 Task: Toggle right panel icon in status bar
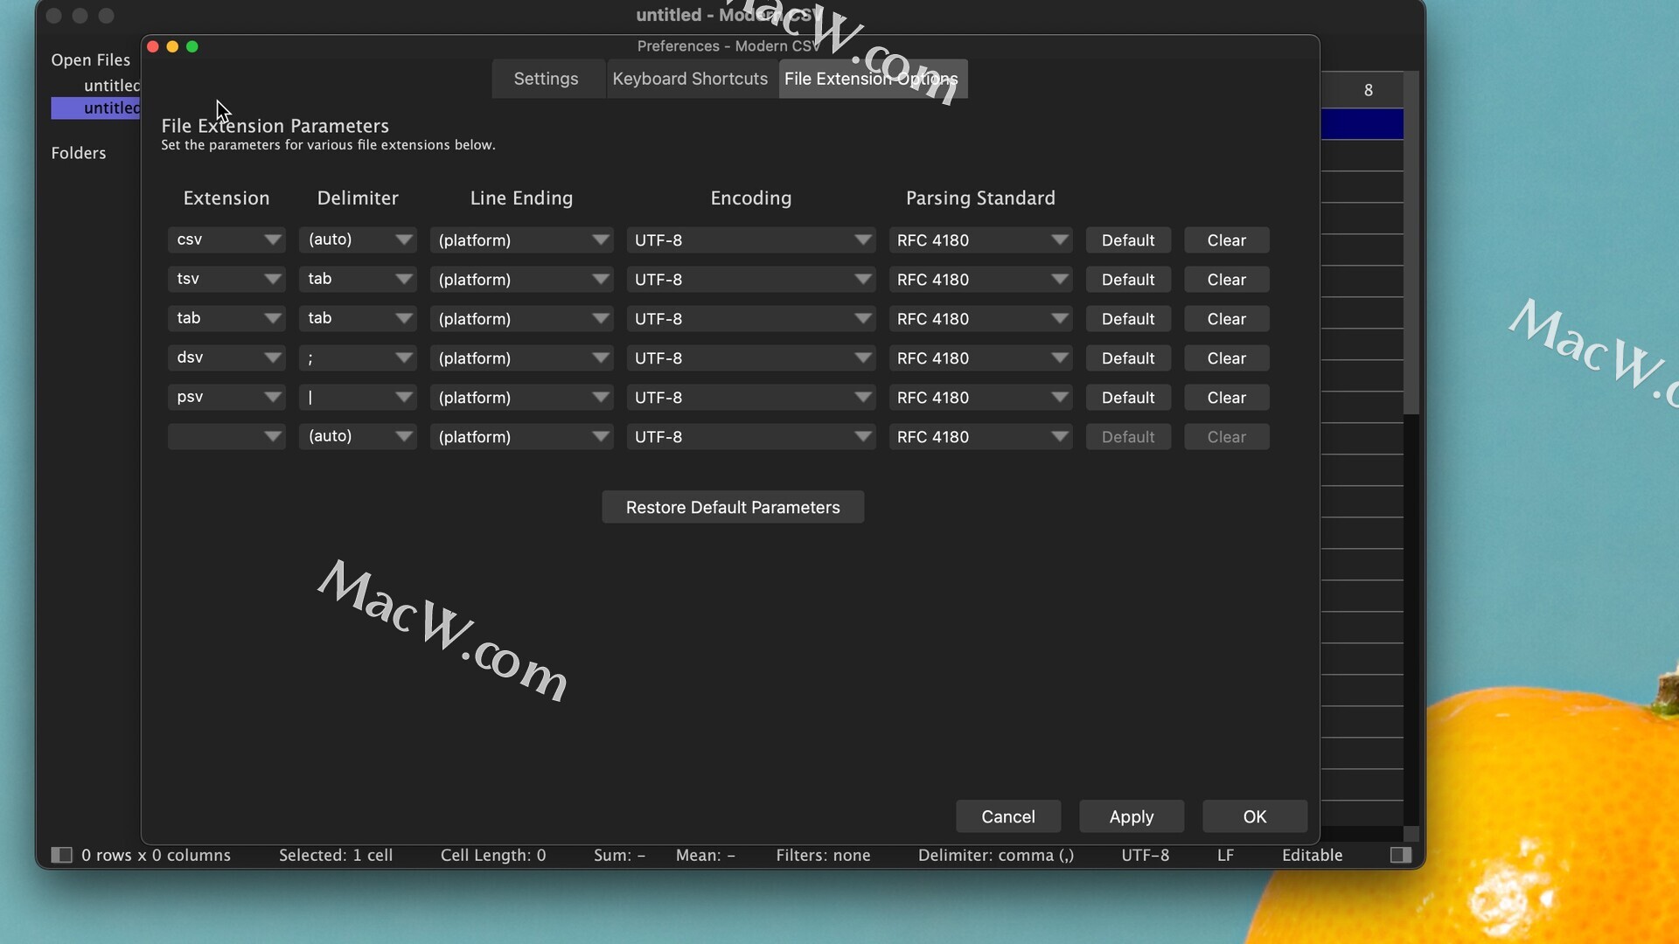pos(1401,855)
